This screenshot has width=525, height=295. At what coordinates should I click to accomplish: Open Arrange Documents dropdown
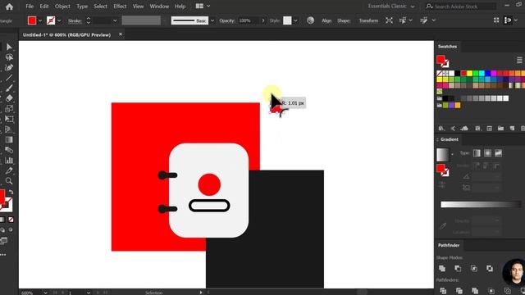203,6
